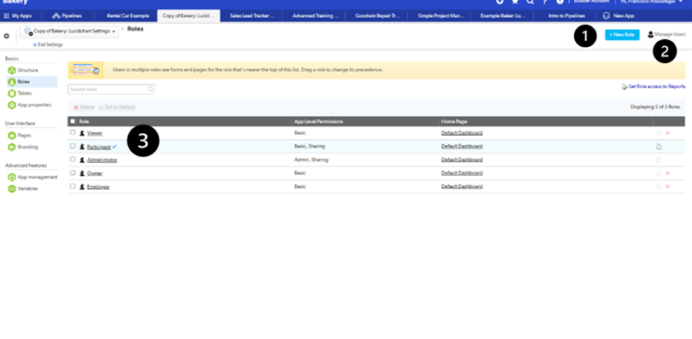Check the Viewer role checkbox
The height and width of the screenshot is (339, 692).
73,132
